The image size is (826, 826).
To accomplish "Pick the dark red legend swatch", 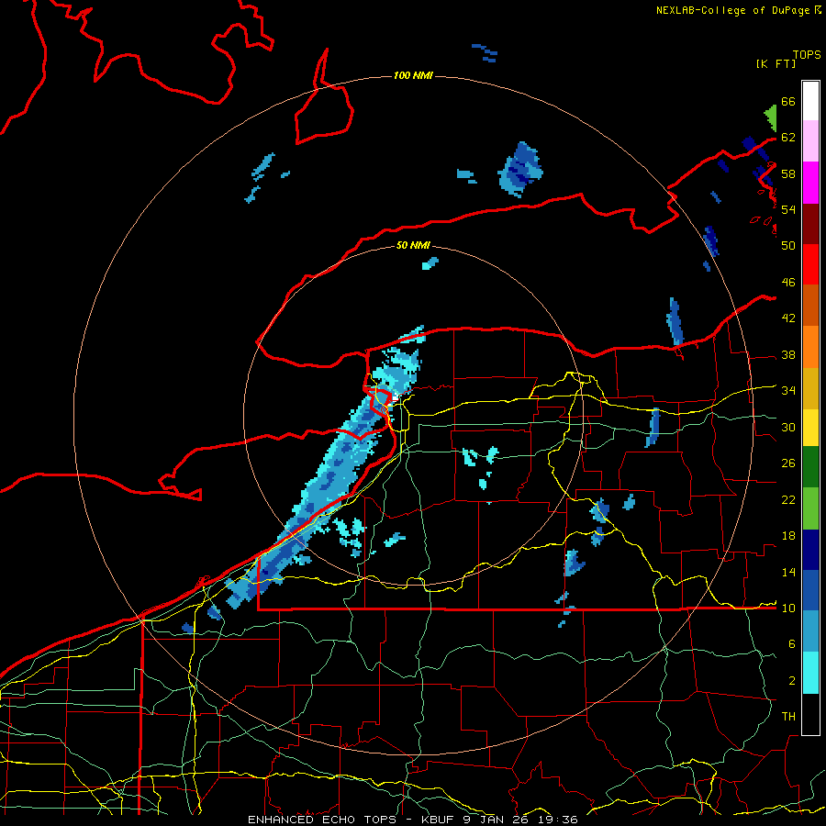I will point(810,223).
